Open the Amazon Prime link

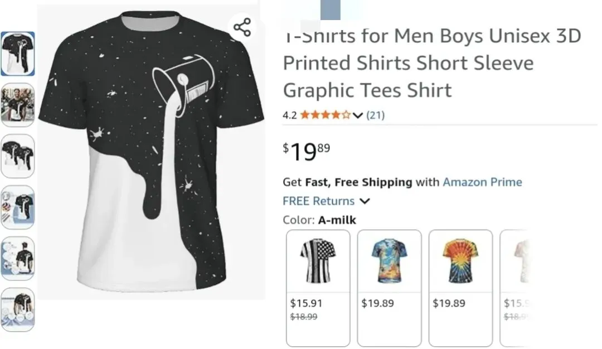(x=482, y=182)
